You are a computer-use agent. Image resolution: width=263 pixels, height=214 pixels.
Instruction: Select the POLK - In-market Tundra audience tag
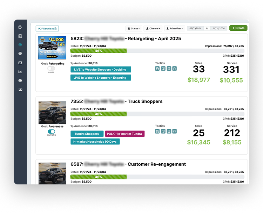coord(124,134)
